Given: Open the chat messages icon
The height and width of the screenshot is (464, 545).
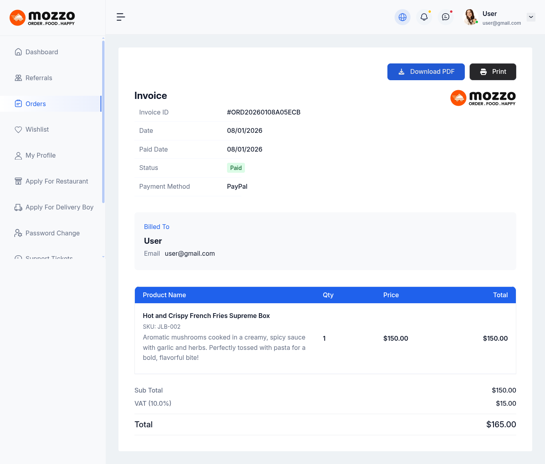Looking at the screenshot, I should [x=445, y=17].
